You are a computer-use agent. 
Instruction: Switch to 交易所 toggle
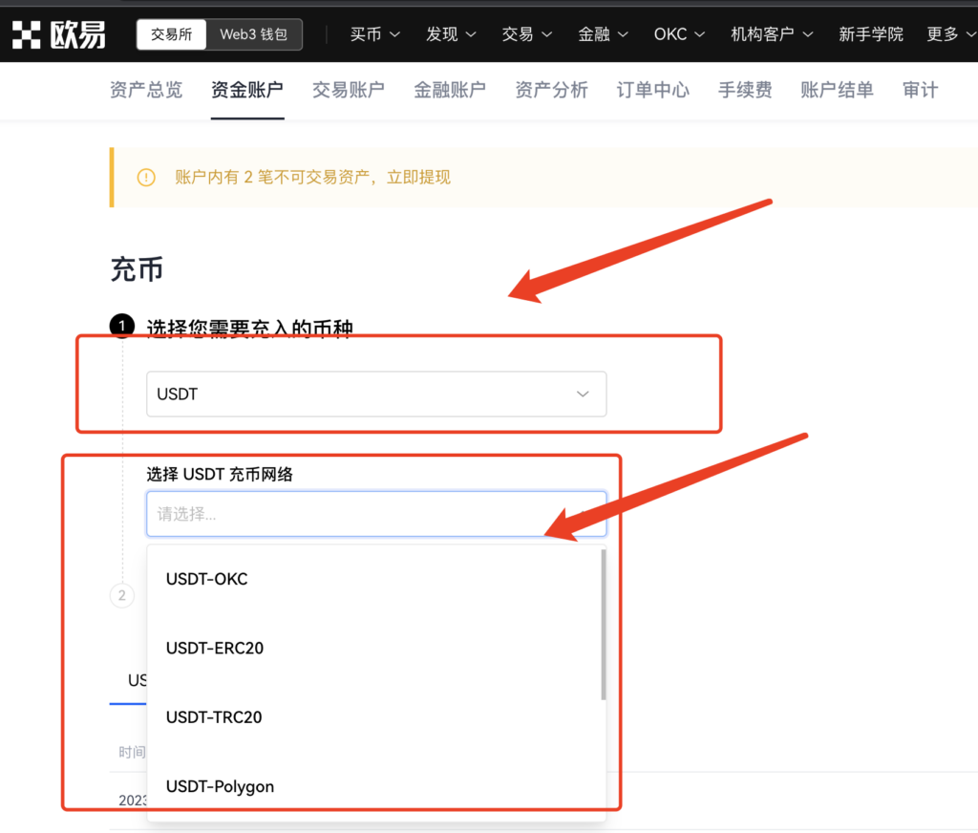[172, 34]
